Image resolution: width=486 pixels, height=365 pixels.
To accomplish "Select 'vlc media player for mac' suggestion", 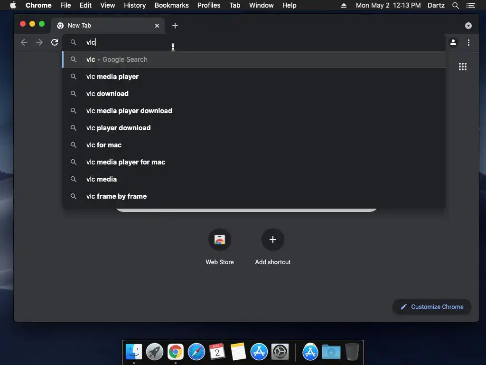I will [254, 162].
